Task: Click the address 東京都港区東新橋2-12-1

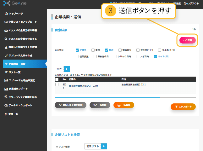Action: click(134, 85)
